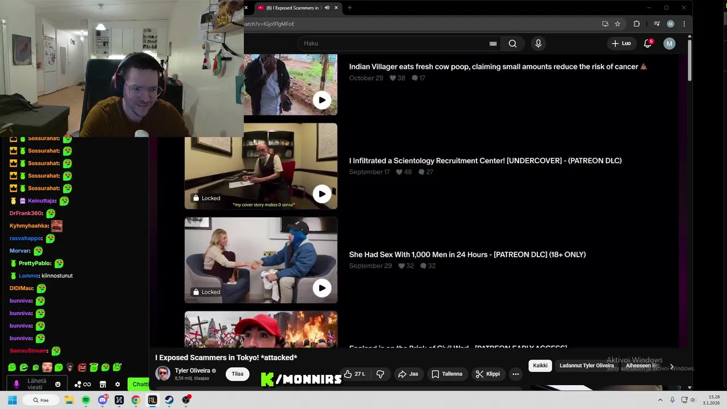Click the burning England video thumbnail
The width and height of the screenshot is (727, 409).
point(261,329)
